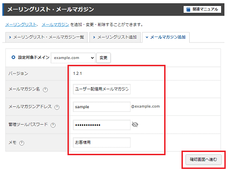Click the blue book icon in 関連マニュアル
Viewport: 228px width, 173px height.
tap(188, 10)
